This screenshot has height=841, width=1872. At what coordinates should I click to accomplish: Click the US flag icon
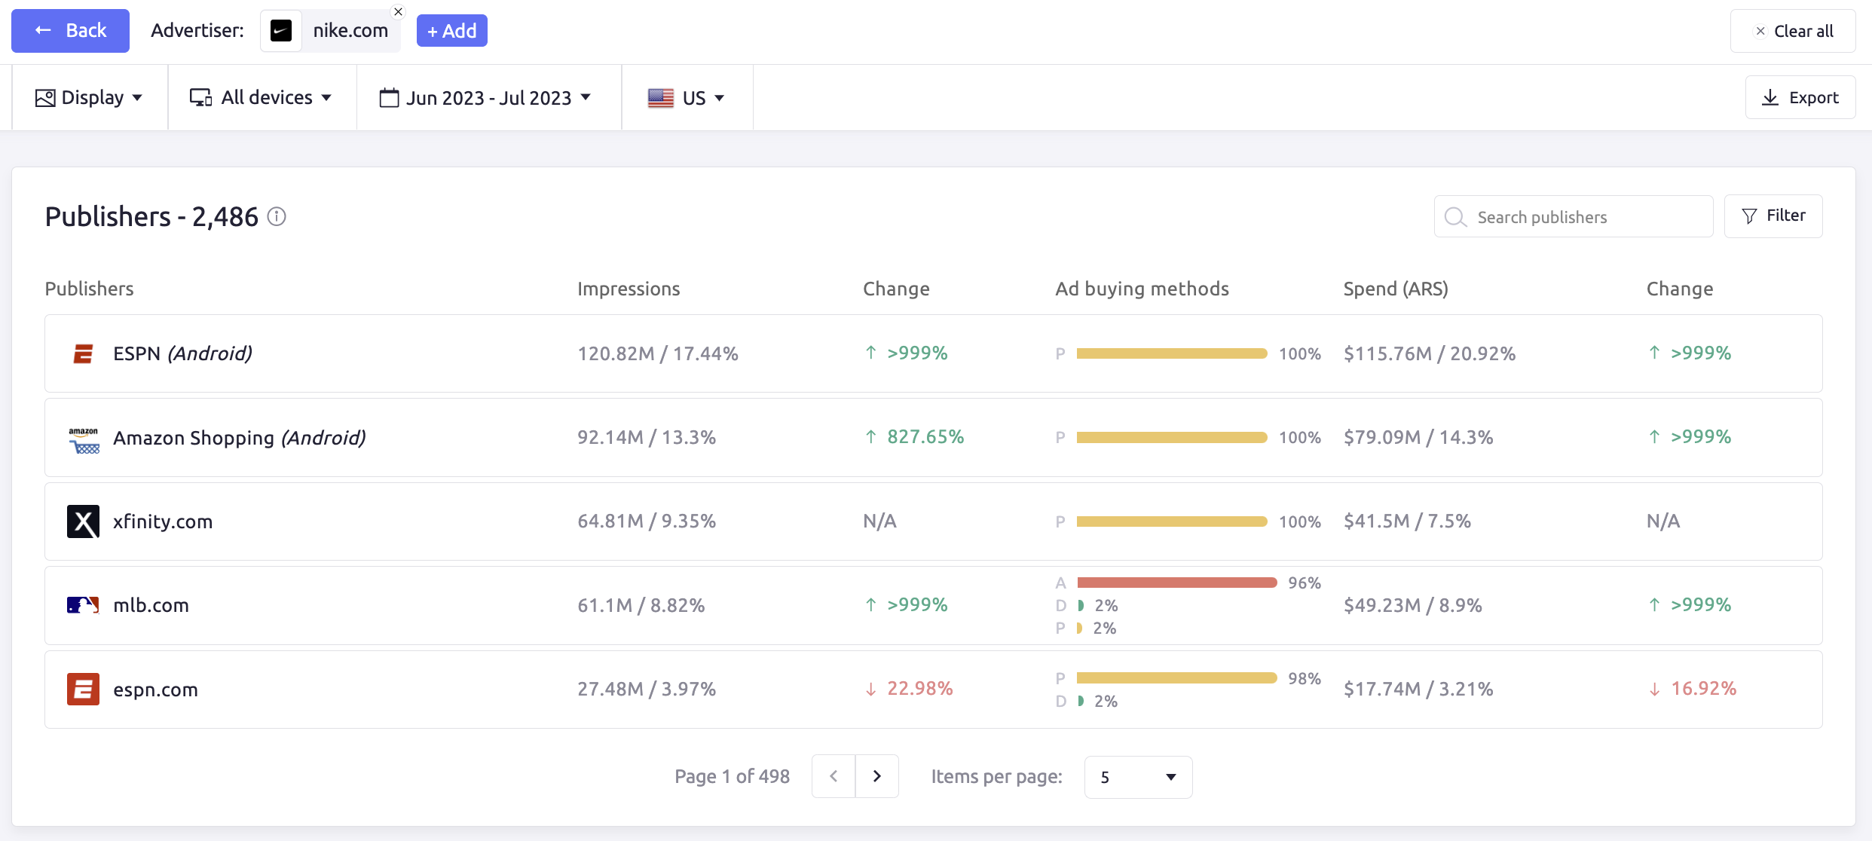(x=661, y=98)
